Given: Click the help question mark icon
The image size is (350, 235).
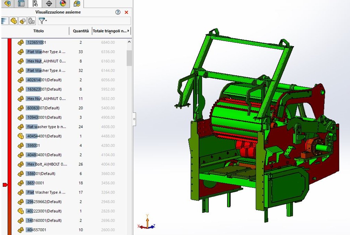Looking at the screenshot, I should pyautogui.click(x=118, y=12).
